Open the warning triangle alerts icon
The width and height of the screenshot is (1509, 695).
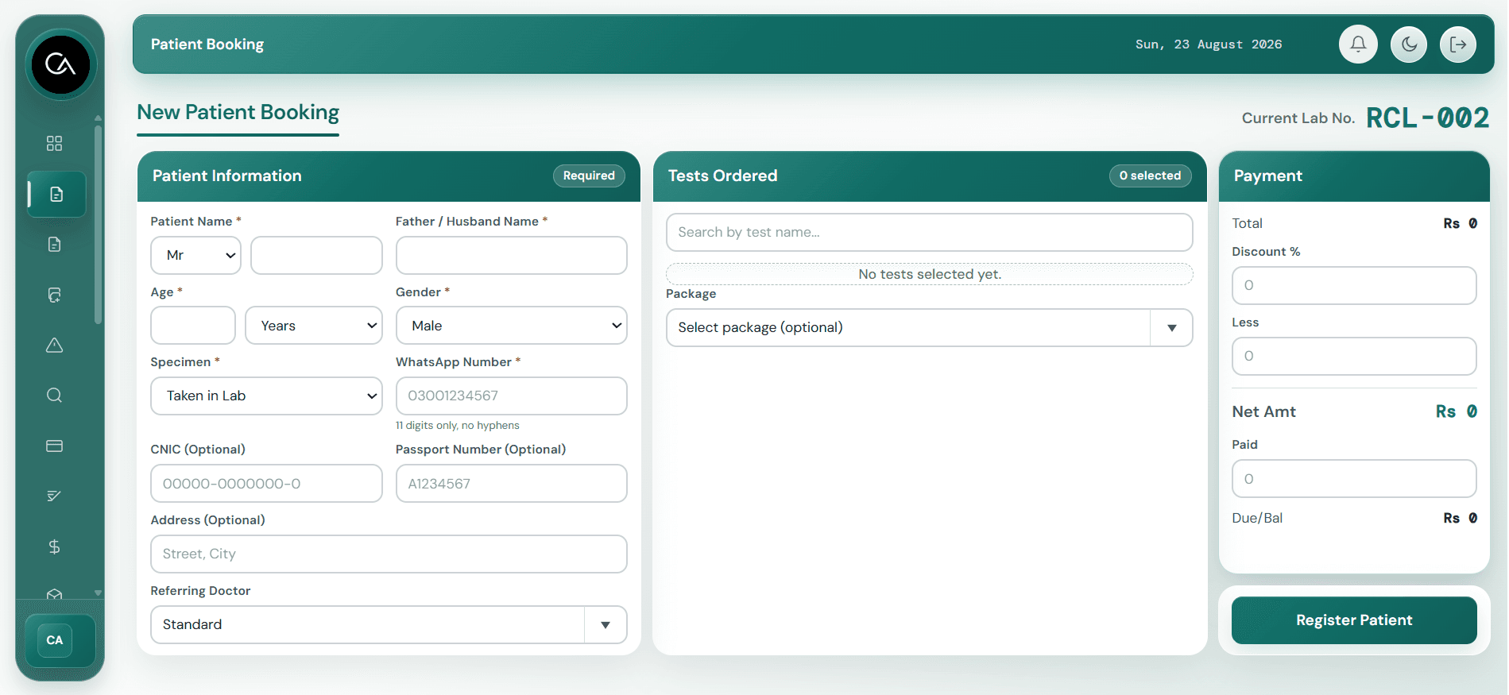pyautogui.click(x=54, y=345)
